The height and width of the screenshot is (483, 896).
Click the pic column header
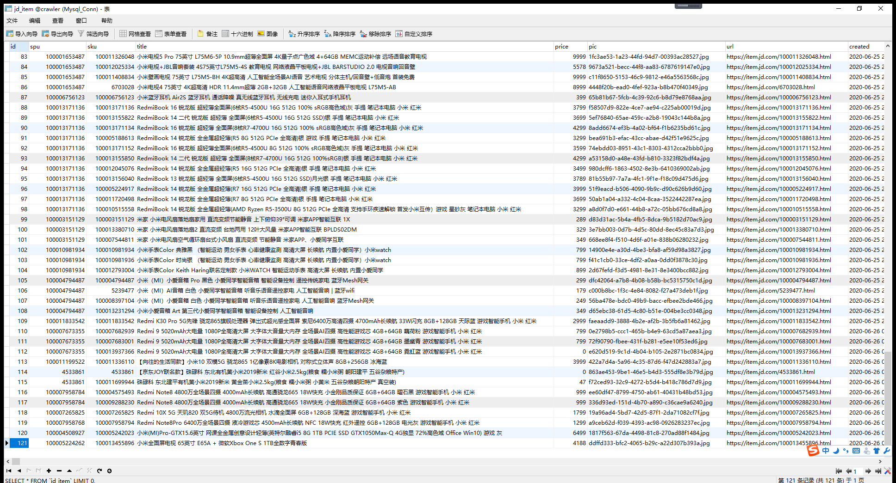656,46
